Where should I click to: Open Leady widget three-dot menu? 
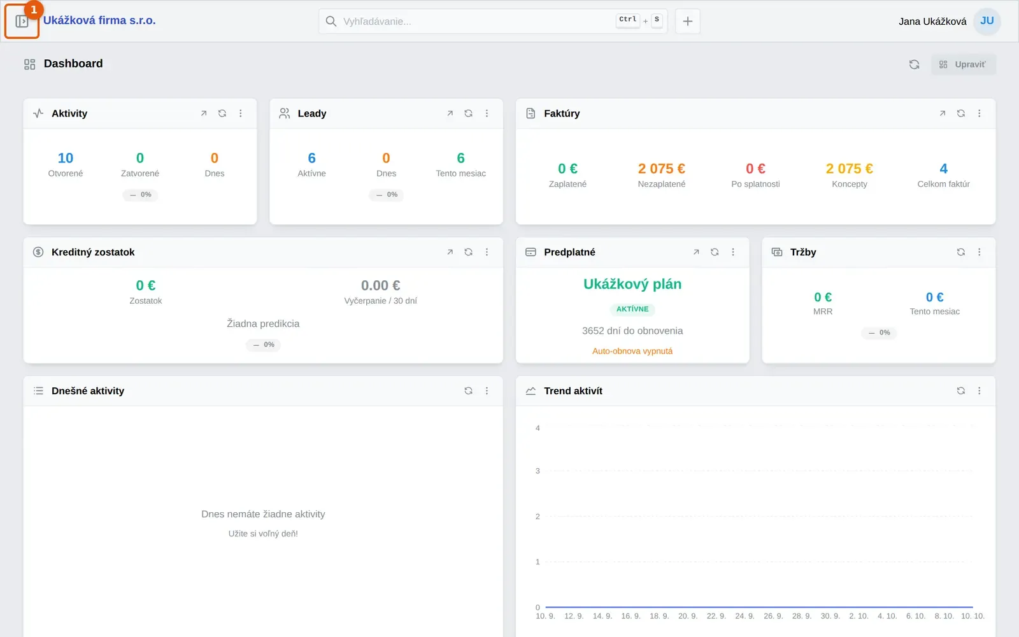[487, 113]
